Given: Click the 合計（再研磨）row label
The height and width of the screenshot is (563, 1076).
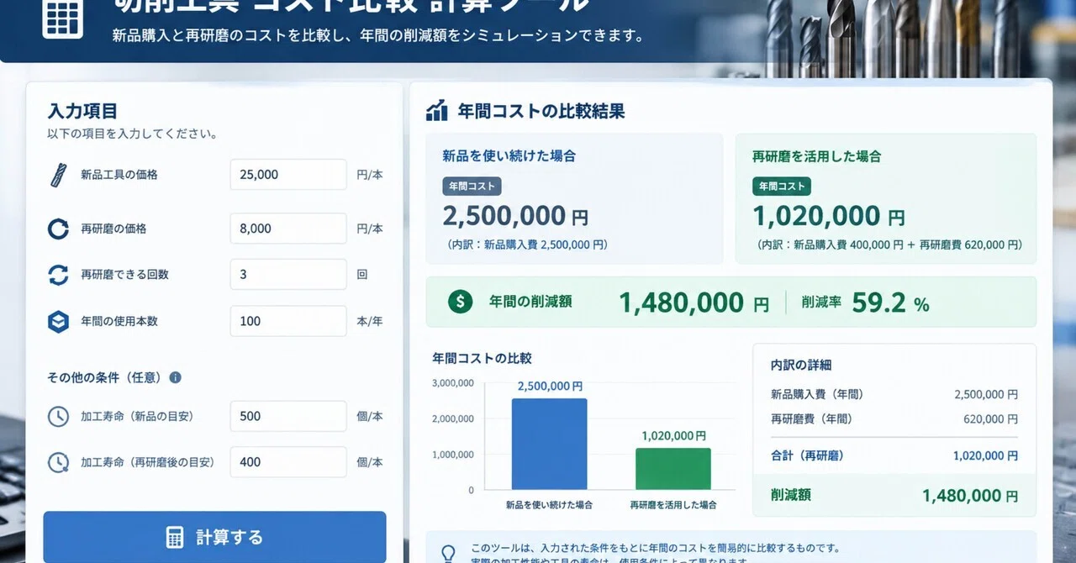Looking at the screenshot, I should point(807,455).
